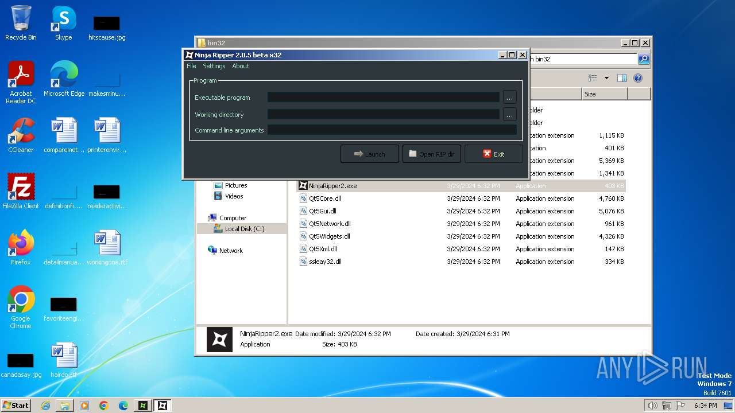Open CCleaner desktop shortcut
This screenshot has height=413, width=735.
[x=21, y=135]
